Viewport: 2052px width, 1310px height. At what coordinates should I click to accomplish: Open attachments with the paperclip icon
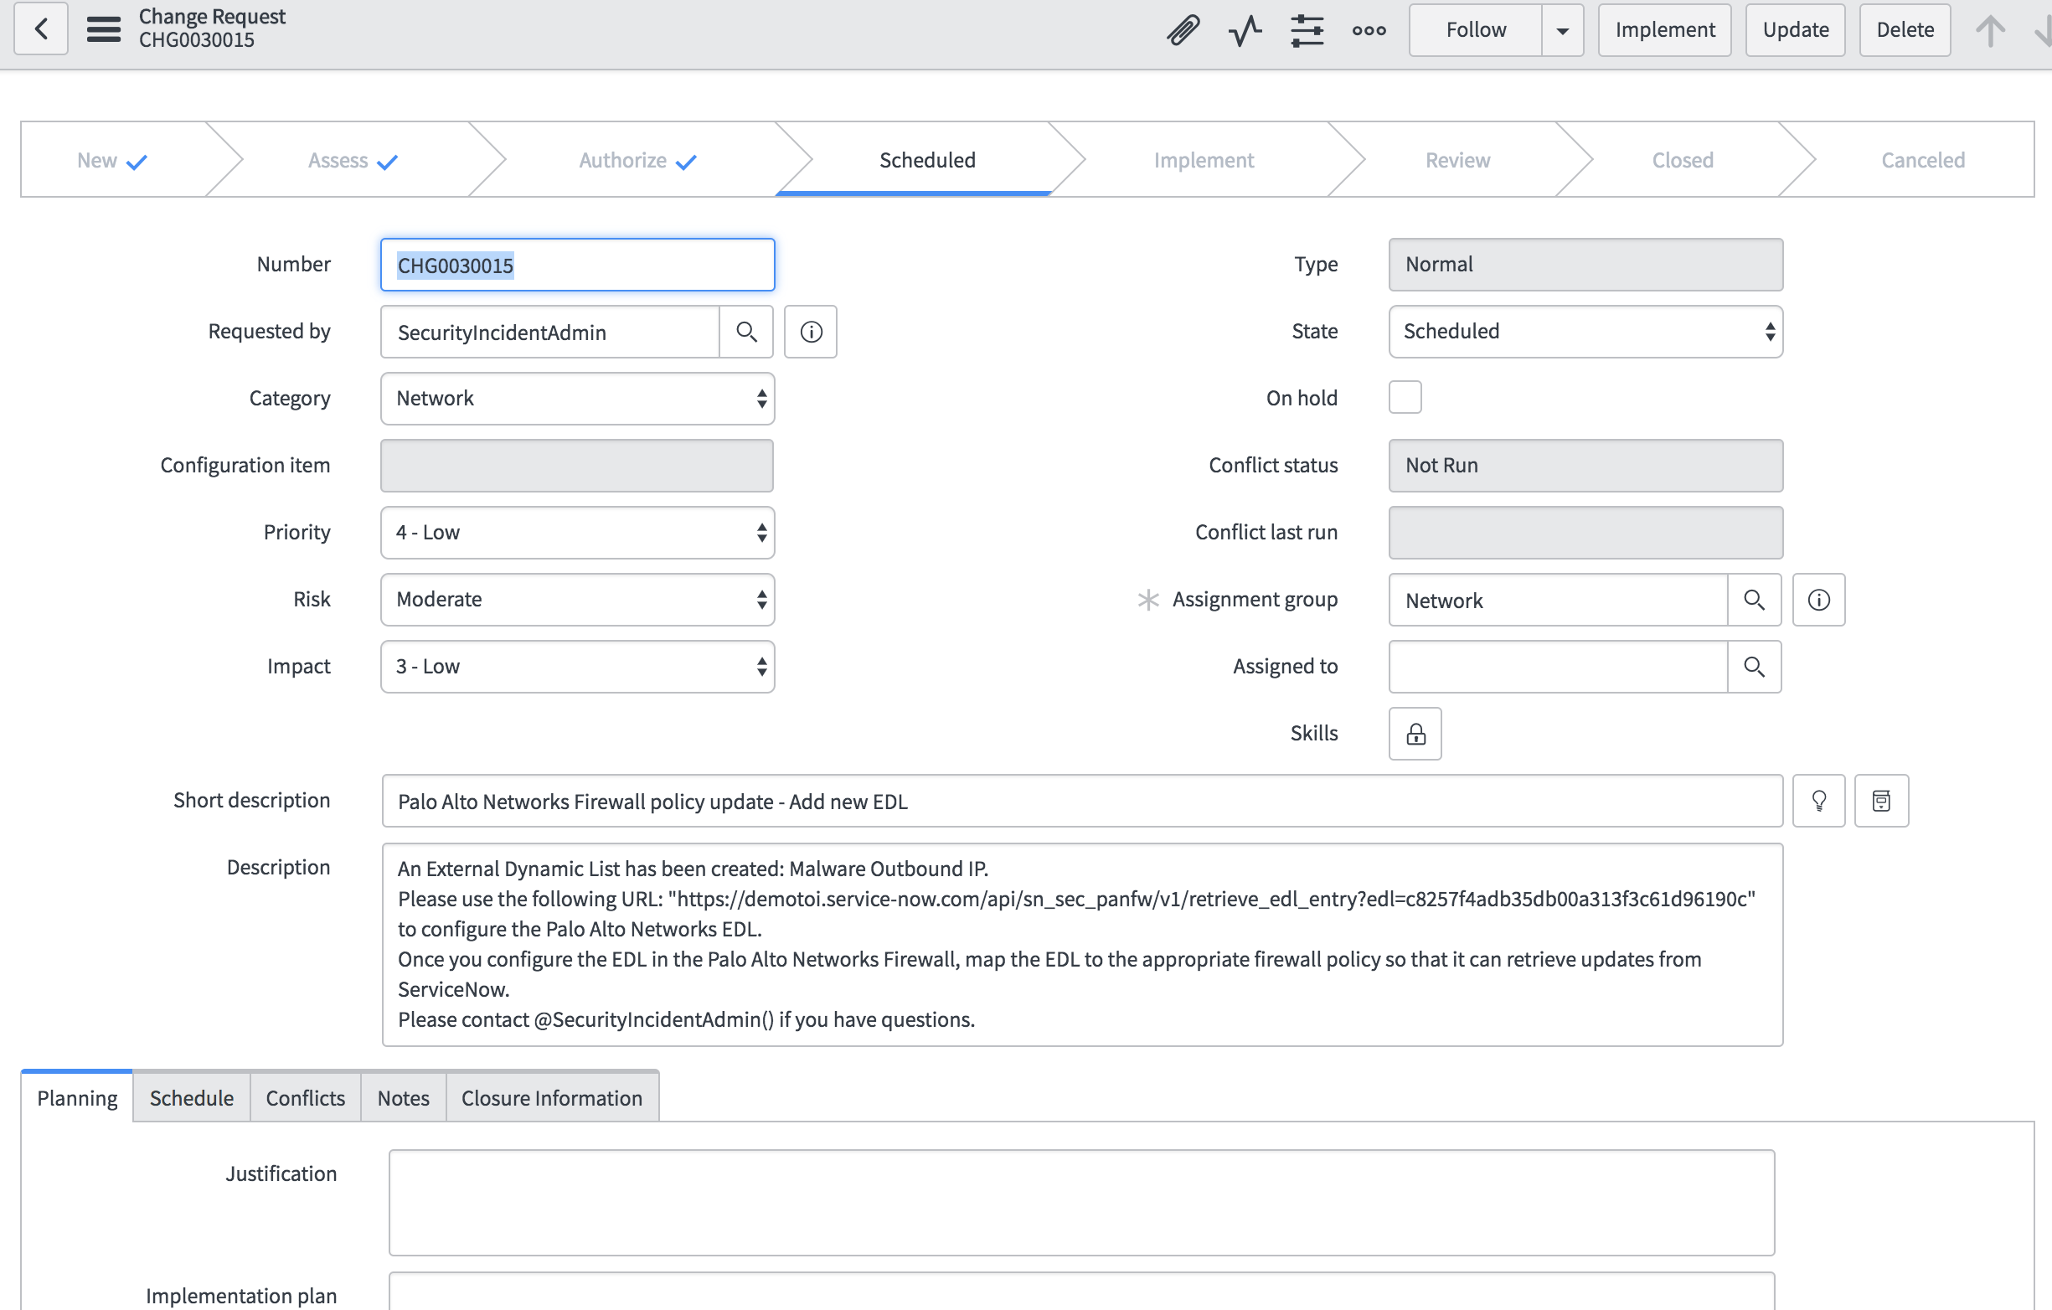click(x=1183, y=30)
